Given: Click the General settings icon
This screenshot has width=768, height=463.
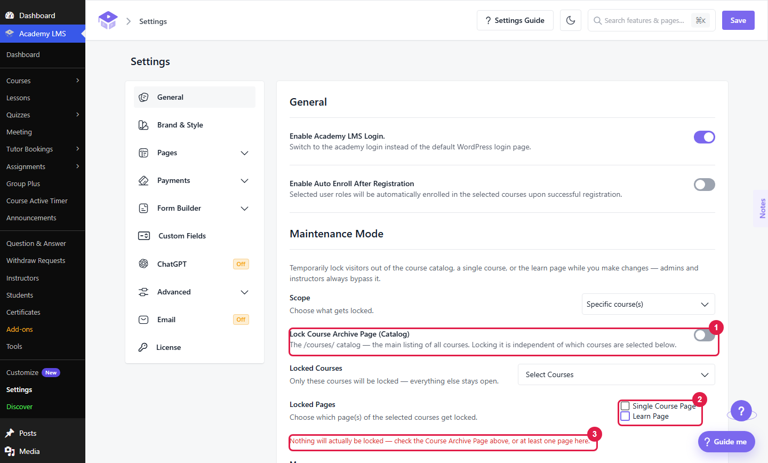Looking at the screenshot, I should pos(143,97).
